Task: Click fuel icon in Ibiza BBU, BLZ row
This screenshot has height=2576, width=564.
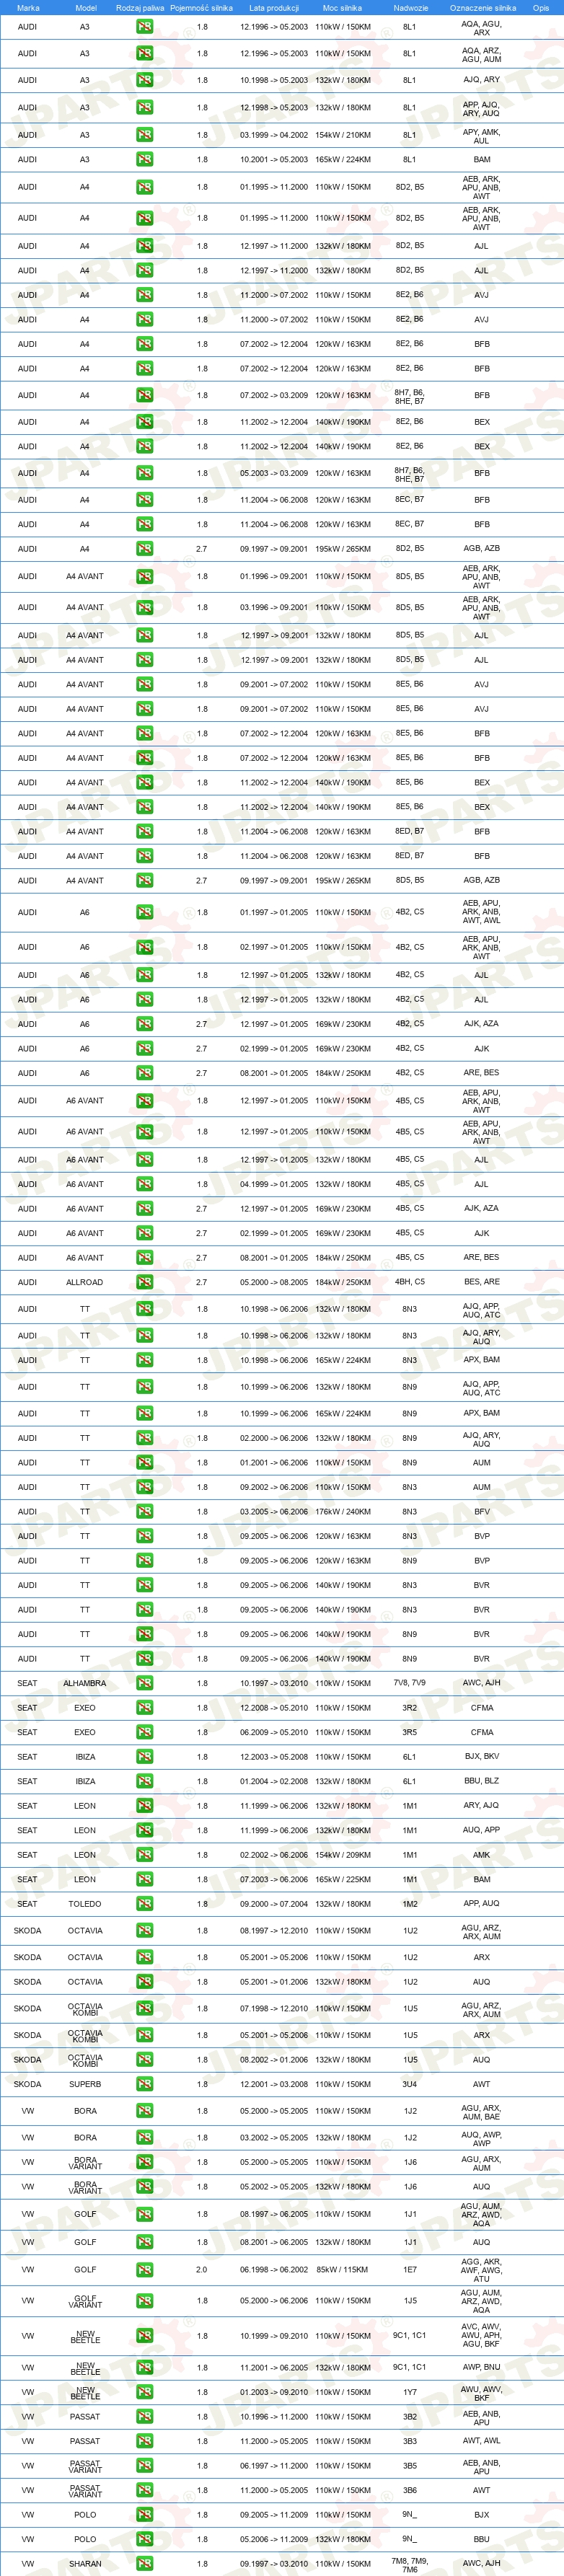Action: point(145,1781)
